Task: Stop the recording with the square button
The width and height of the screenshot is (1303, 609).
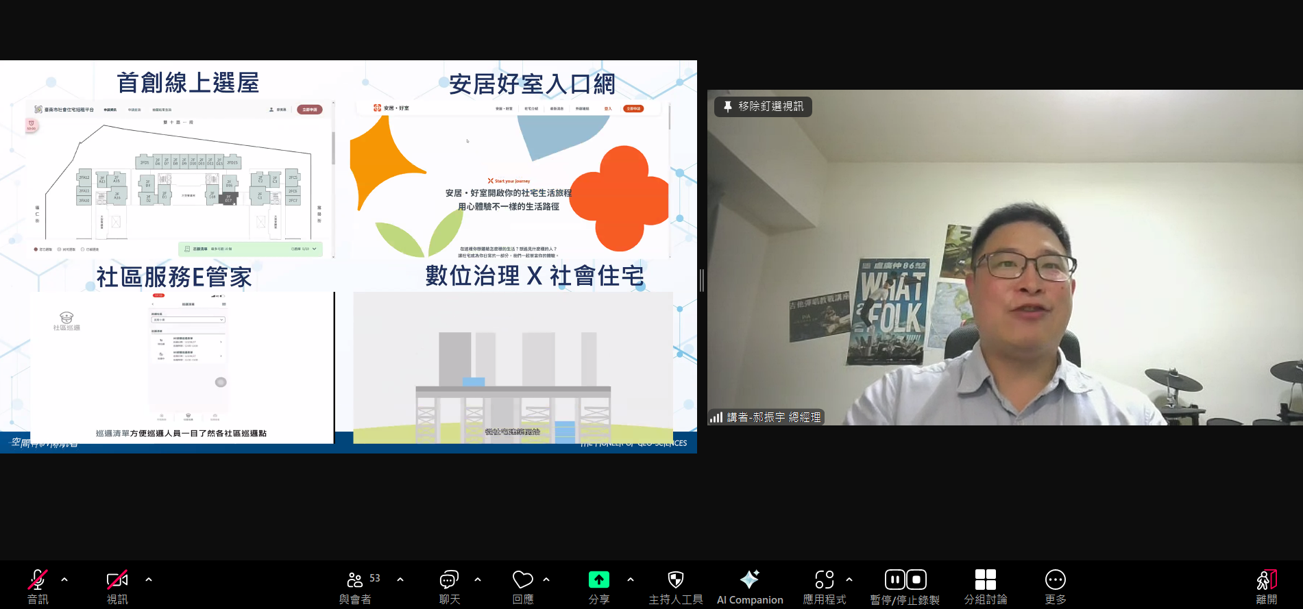Action: click(x=917, y=580)
